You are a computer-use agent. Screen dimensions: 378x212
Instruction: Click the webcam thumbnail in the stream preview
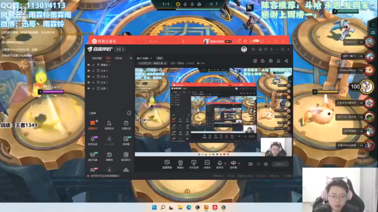(276, 147)
